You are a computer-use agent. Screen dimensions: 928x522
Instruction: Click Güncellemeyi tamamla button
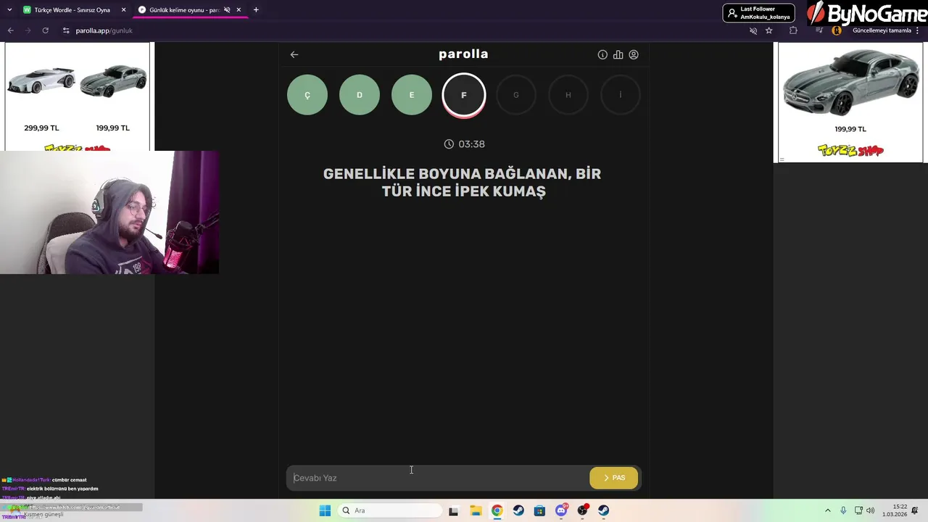[x=881, y=30]
